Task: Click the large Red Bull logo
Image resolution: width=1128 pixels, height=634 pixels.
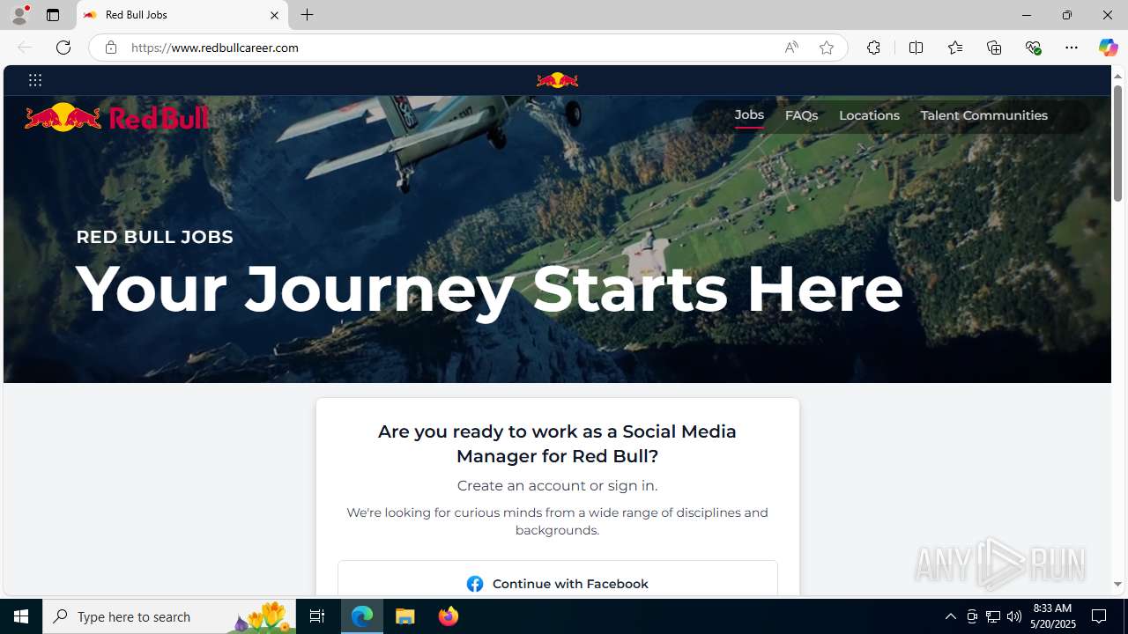Action: tap(116, 117)
